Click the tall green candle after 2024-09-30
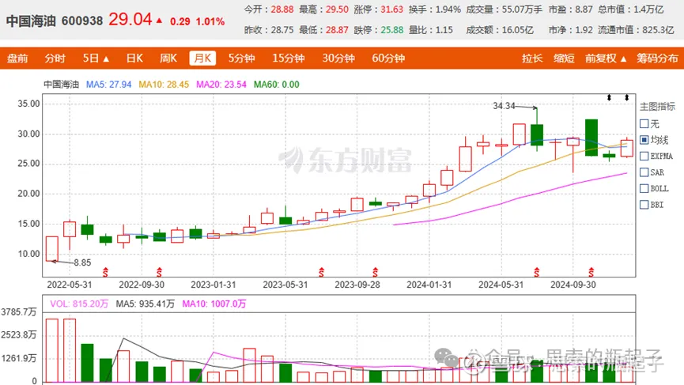Image resolution: width=684 pixels, height=385 pixels. [x=591, y=138]
